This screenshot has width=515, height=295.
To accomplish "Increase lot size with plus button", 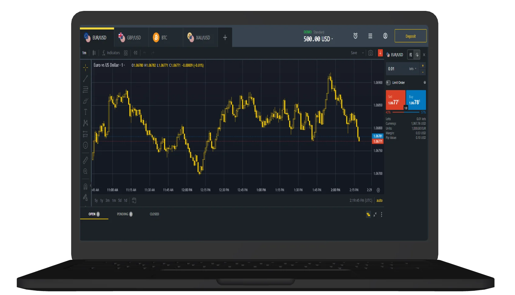I will [x=423, y=66].
